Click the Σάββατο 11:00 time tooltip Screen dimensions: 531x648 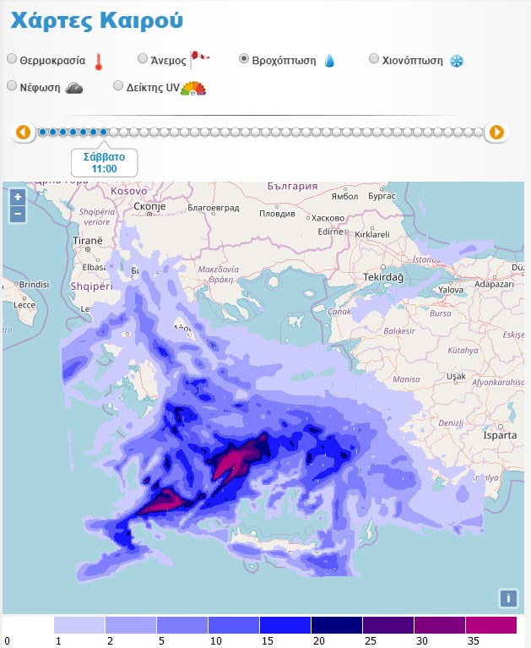pyautogui.click(x=104, y=163)
